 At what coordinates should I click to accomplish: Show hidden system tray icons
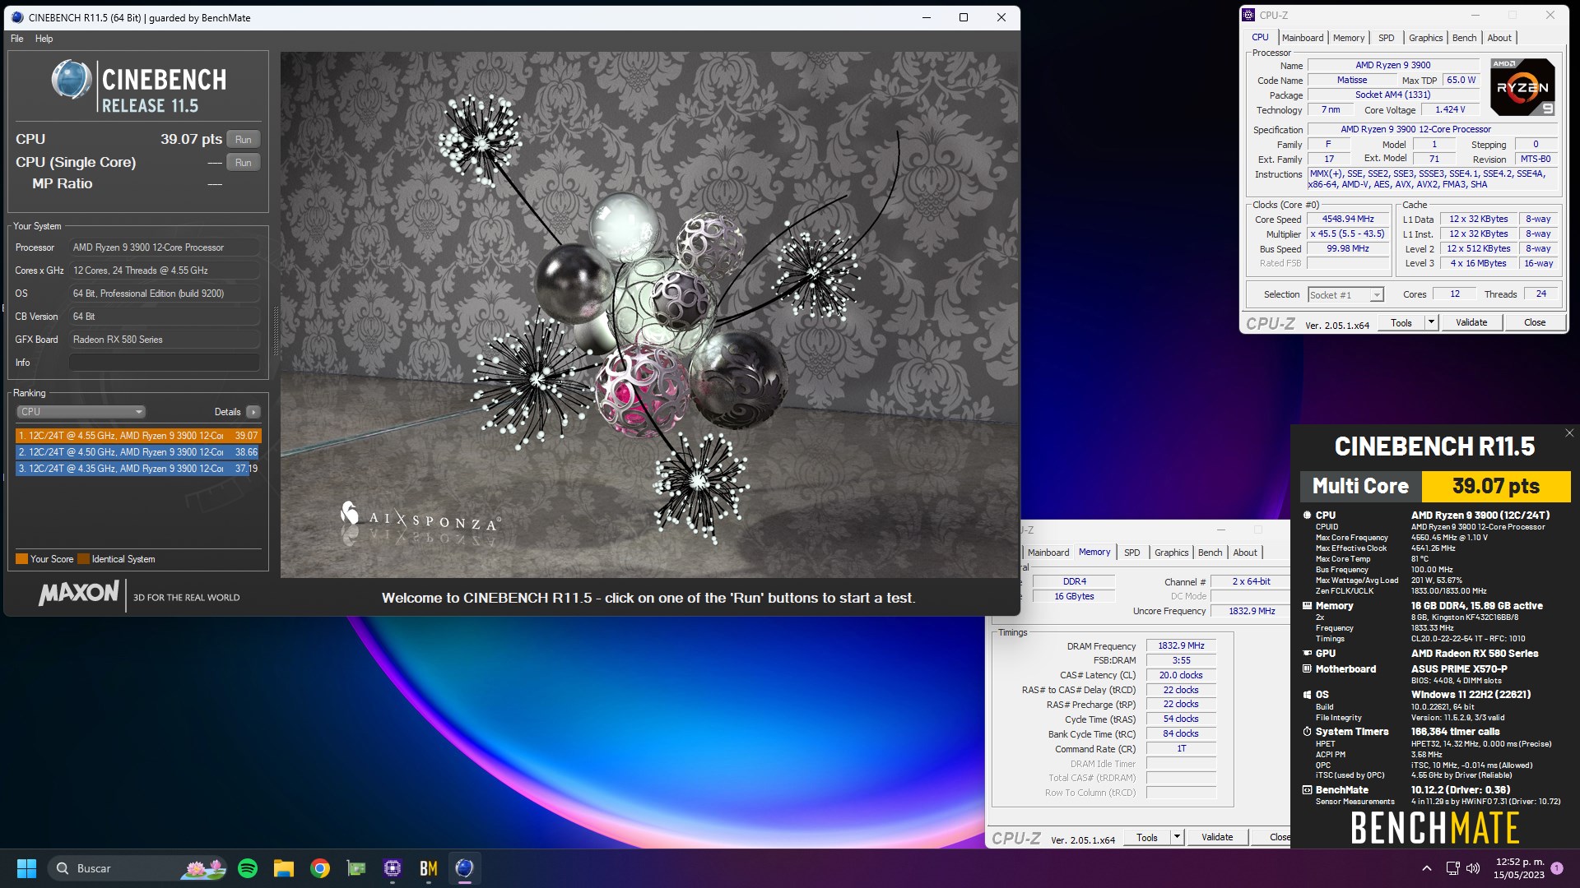click(x=1427, y=868)
